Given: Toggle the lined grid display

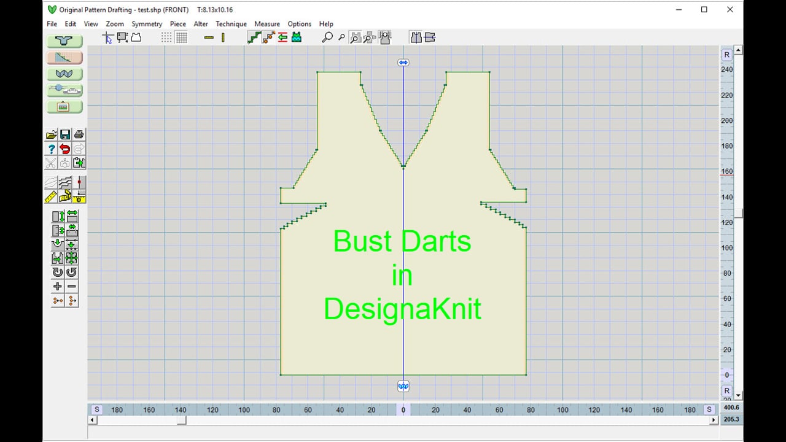Looking at the screenshot, I should (x=181, y=37).
